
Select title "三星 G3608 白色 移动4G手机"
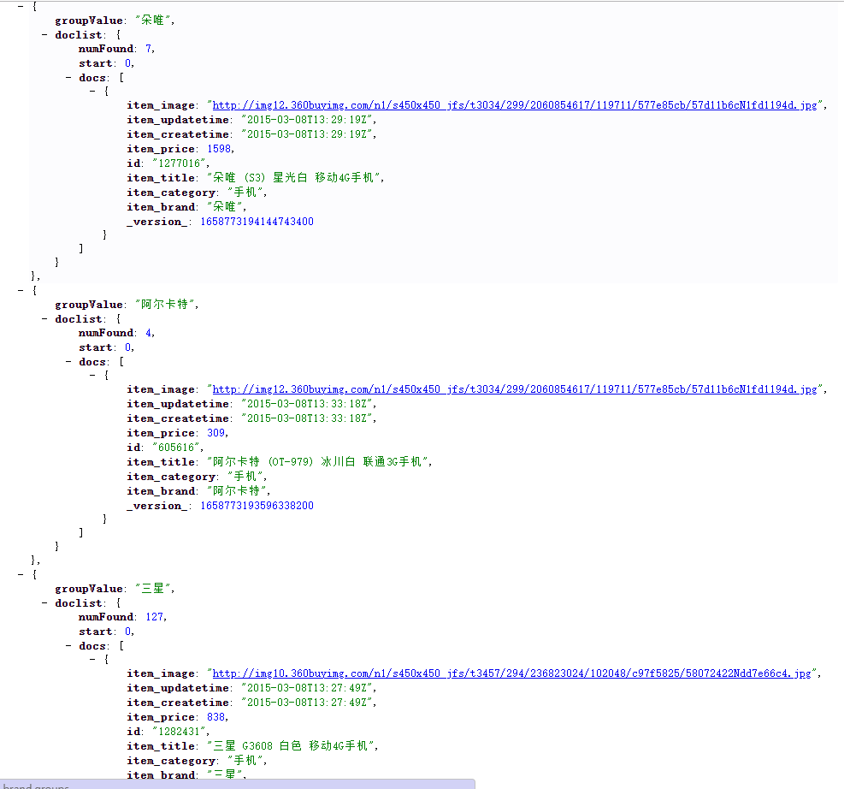click(291, 746)
